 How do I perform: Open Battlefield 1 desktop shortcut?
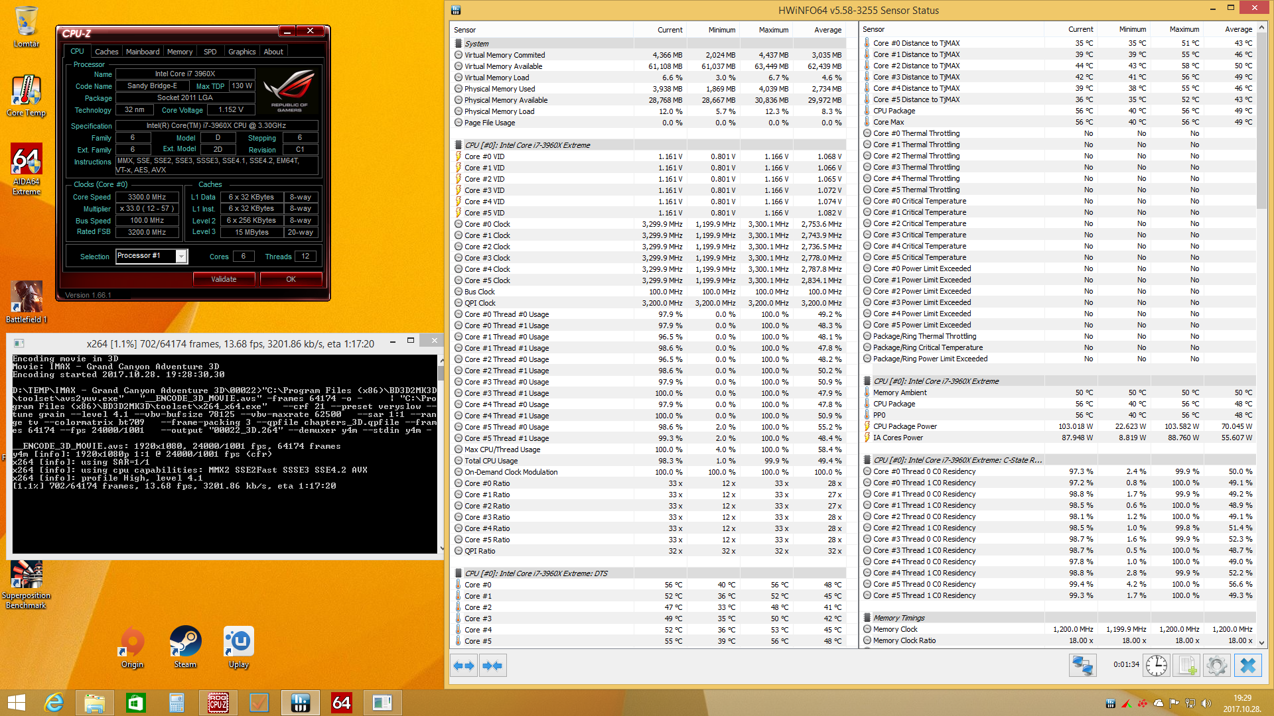[27, 302]
